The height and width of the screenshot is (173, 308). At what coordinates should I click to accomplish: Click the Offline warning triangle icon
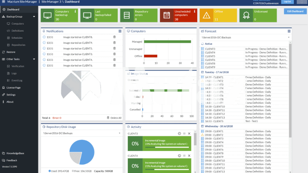coord(207,15)
